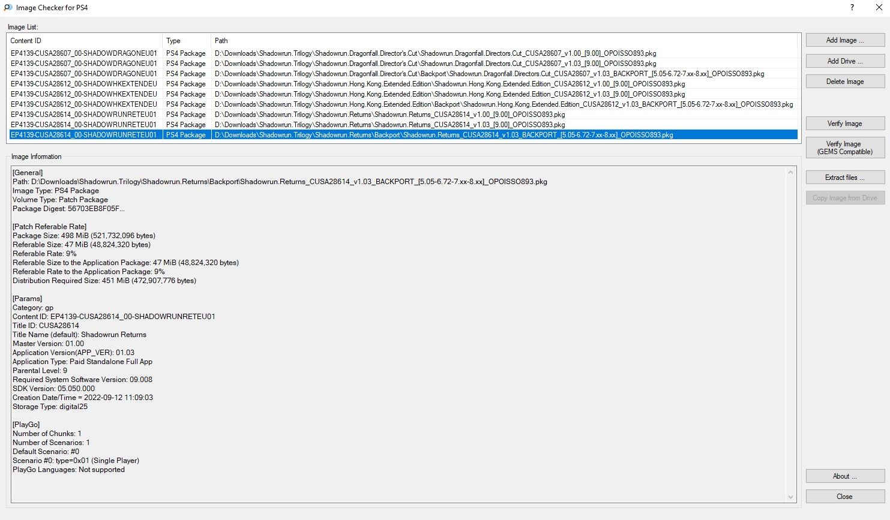
Task: Click the Package Digest line in information
Action: coord(69,209)
